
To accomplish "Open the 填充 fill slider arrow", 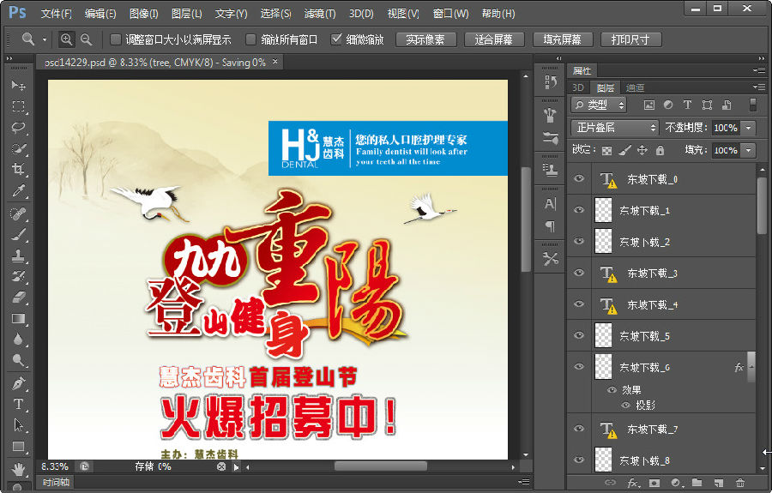I will click(749, 151).
